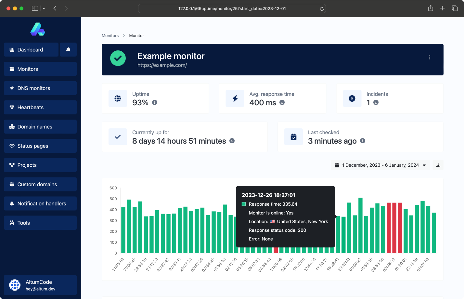Open Domain names via its sidebar icon

tap(12, 126)
